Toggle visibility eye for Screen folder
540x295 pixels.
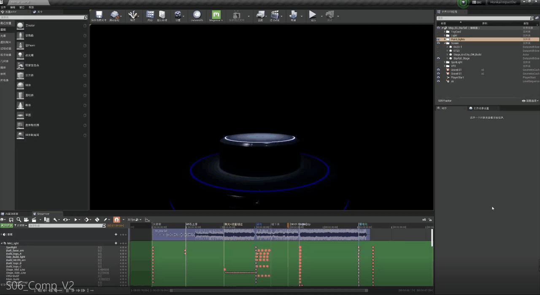(x=438, y=43)
